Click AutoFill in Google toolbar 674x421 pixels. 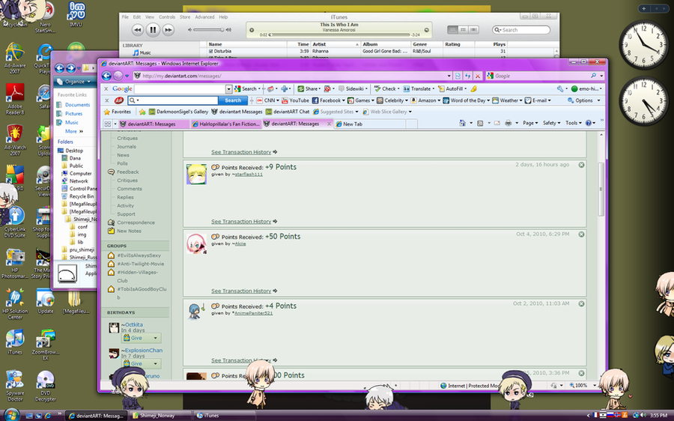click(x=452, y=88)
